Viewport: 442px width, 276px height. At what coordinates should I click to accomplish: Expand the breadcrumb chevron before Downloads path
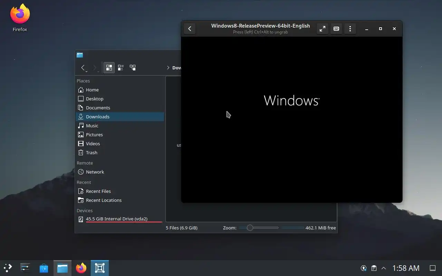point(168,68)
